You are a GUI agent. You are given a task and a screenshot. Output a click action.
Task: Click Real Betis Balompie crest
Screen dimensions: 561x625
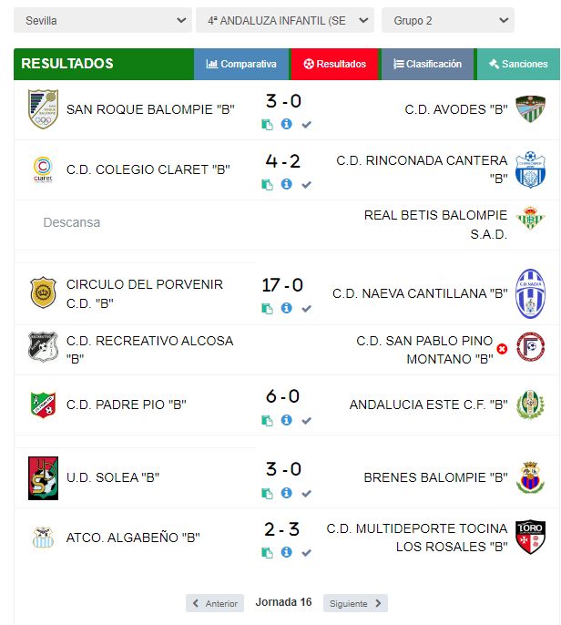[530, 219]
